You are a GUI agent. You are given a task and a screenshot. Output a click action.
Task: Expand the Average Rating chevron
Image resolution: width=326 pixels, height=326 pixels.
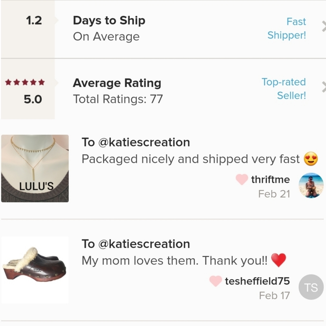pyautogui.click(x=323, y=87)
